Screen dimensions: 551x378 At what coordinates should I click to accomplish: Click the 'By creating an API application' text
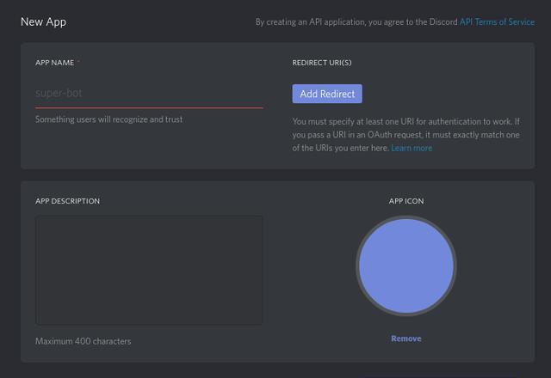pyautogui.click(x=356, y=22)
